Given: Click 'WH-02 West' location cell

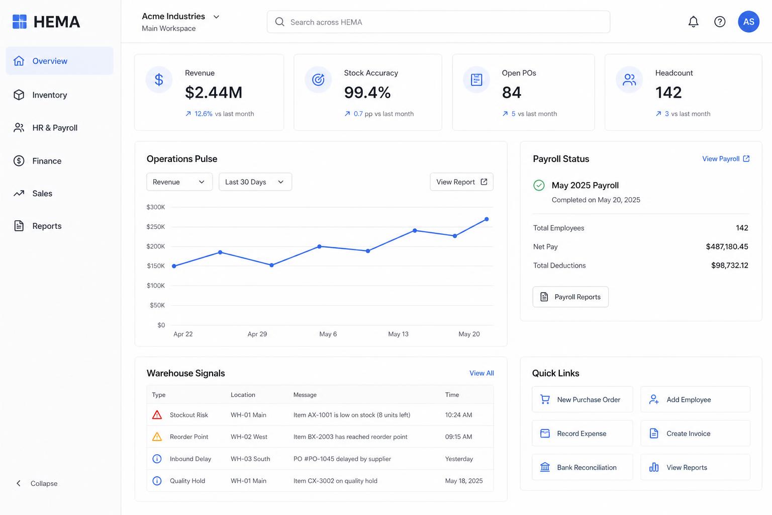Looking at the screenshot, I should (x=249, y=437).
